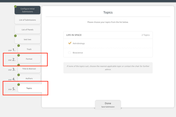Click the green dot on the Format step
The image size is (176, 117).
click(x=19, y=55)
